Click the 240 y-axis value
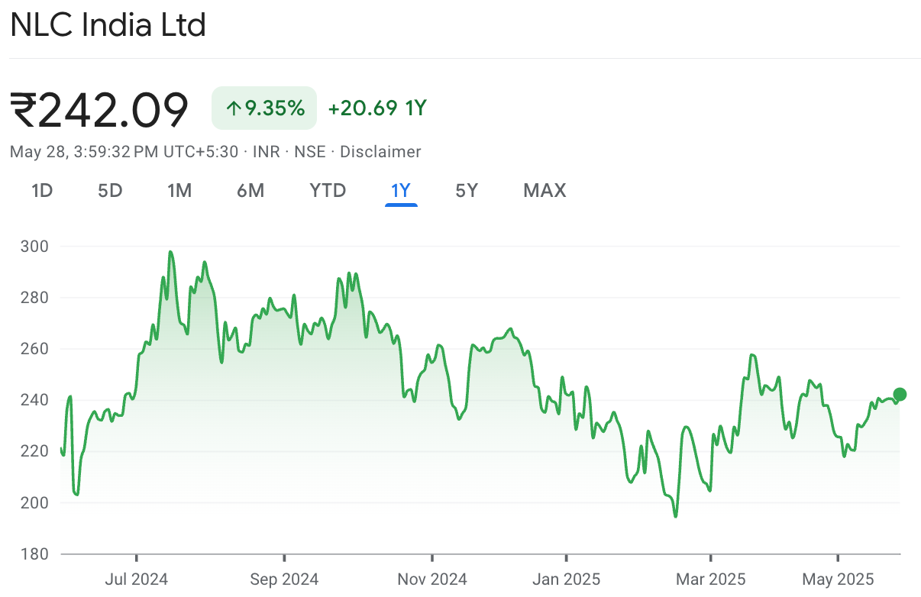Screen dimensions: 921x597 click(34, 400)
